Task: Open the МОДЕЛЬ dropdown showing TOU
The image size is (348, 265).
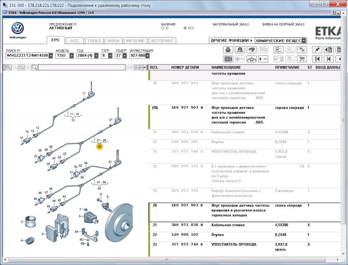Action: coord(71,56)
